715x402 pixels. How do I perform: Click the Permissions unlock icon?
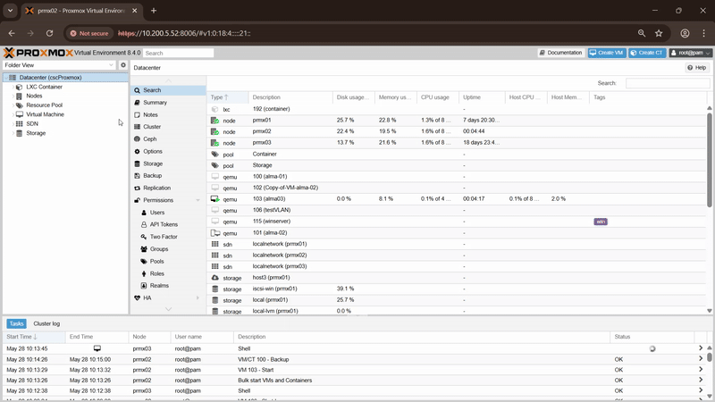[138, 200]
